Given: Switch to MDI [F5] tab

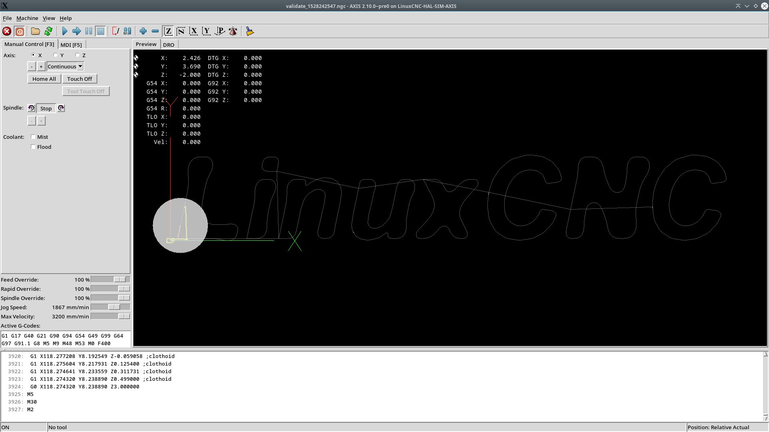Looking at the screenshot, I should coord(71,45).
